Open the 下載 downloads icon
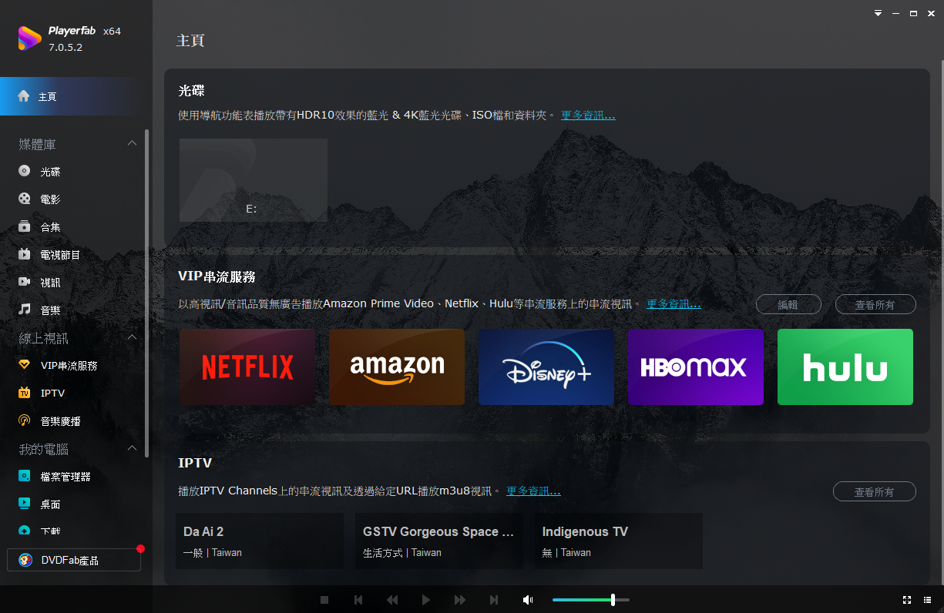944x613 pixels. point(25,531)
